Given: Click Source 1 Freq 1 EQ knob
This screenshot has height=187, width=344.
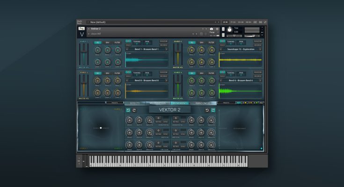Looking at the screenshot, I should click(x=97, y=50).
